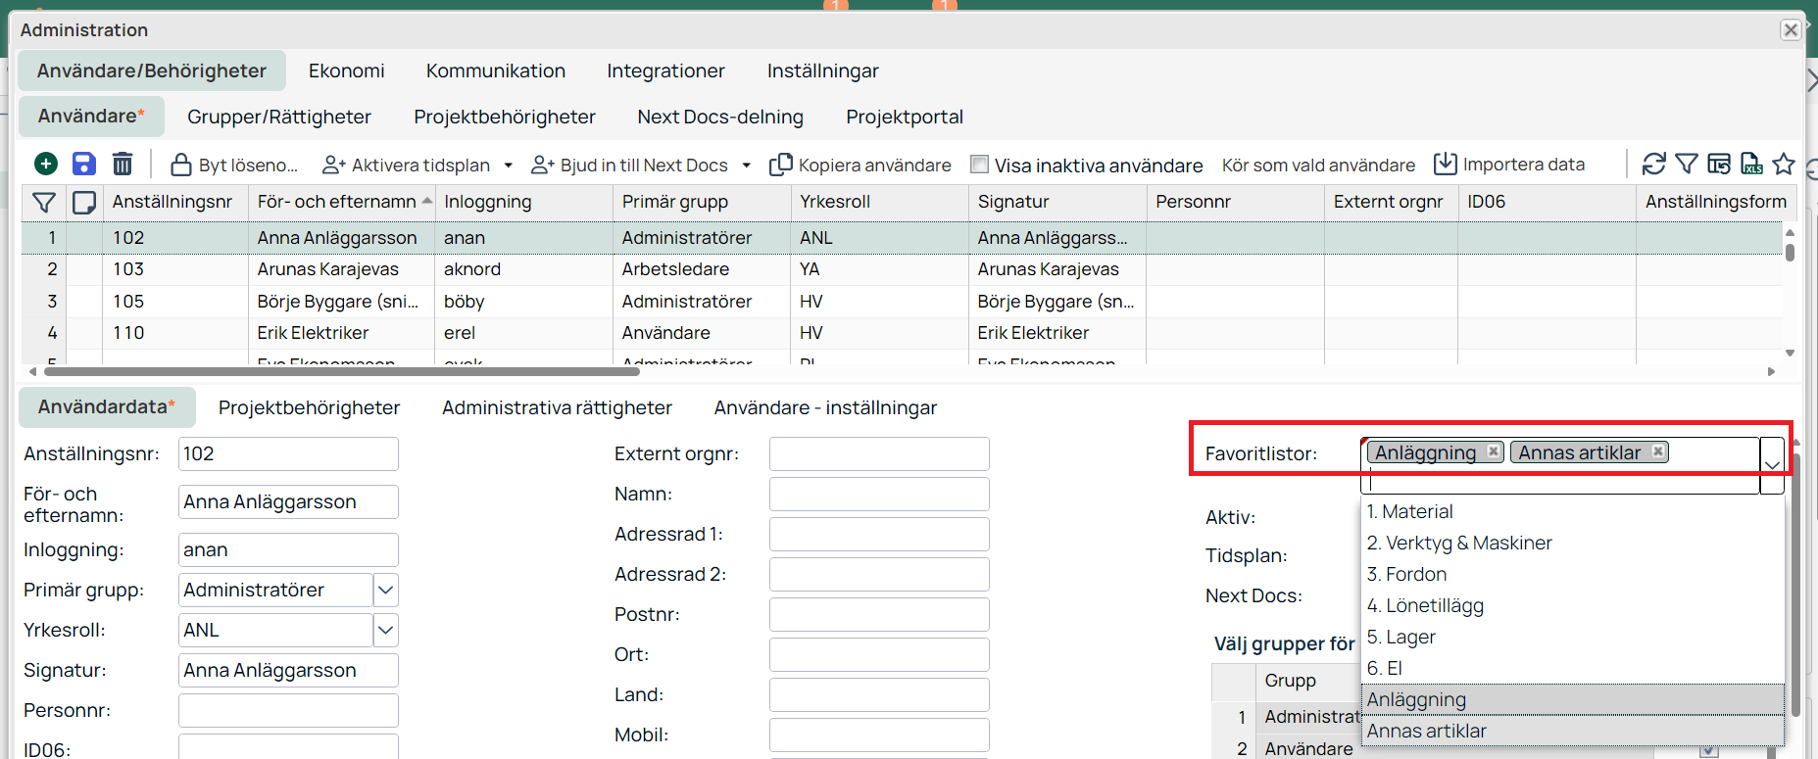Image resolution: width=1818 pixels, height=759 pixels.
Task: Switch to the Ekonomi tab
Action: click(x=346, y=71)
